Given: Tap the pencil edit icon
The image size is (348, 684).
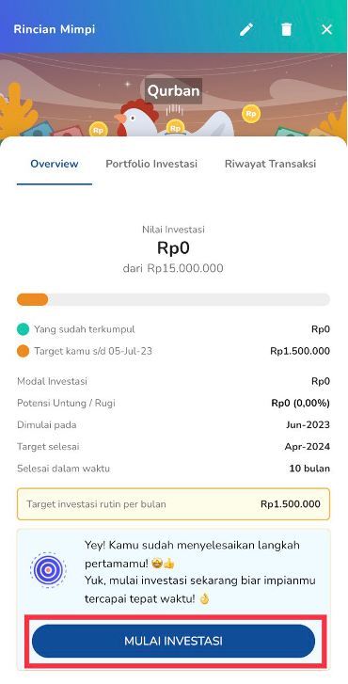Looking at the screenshot, I should click(x=246, y=29).
